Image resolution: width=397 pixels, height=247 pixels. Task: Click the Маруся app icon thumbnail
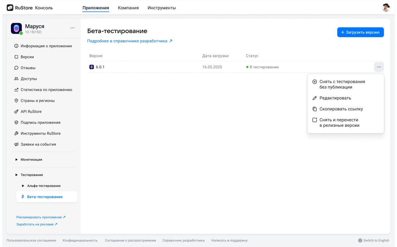point(16,28)
